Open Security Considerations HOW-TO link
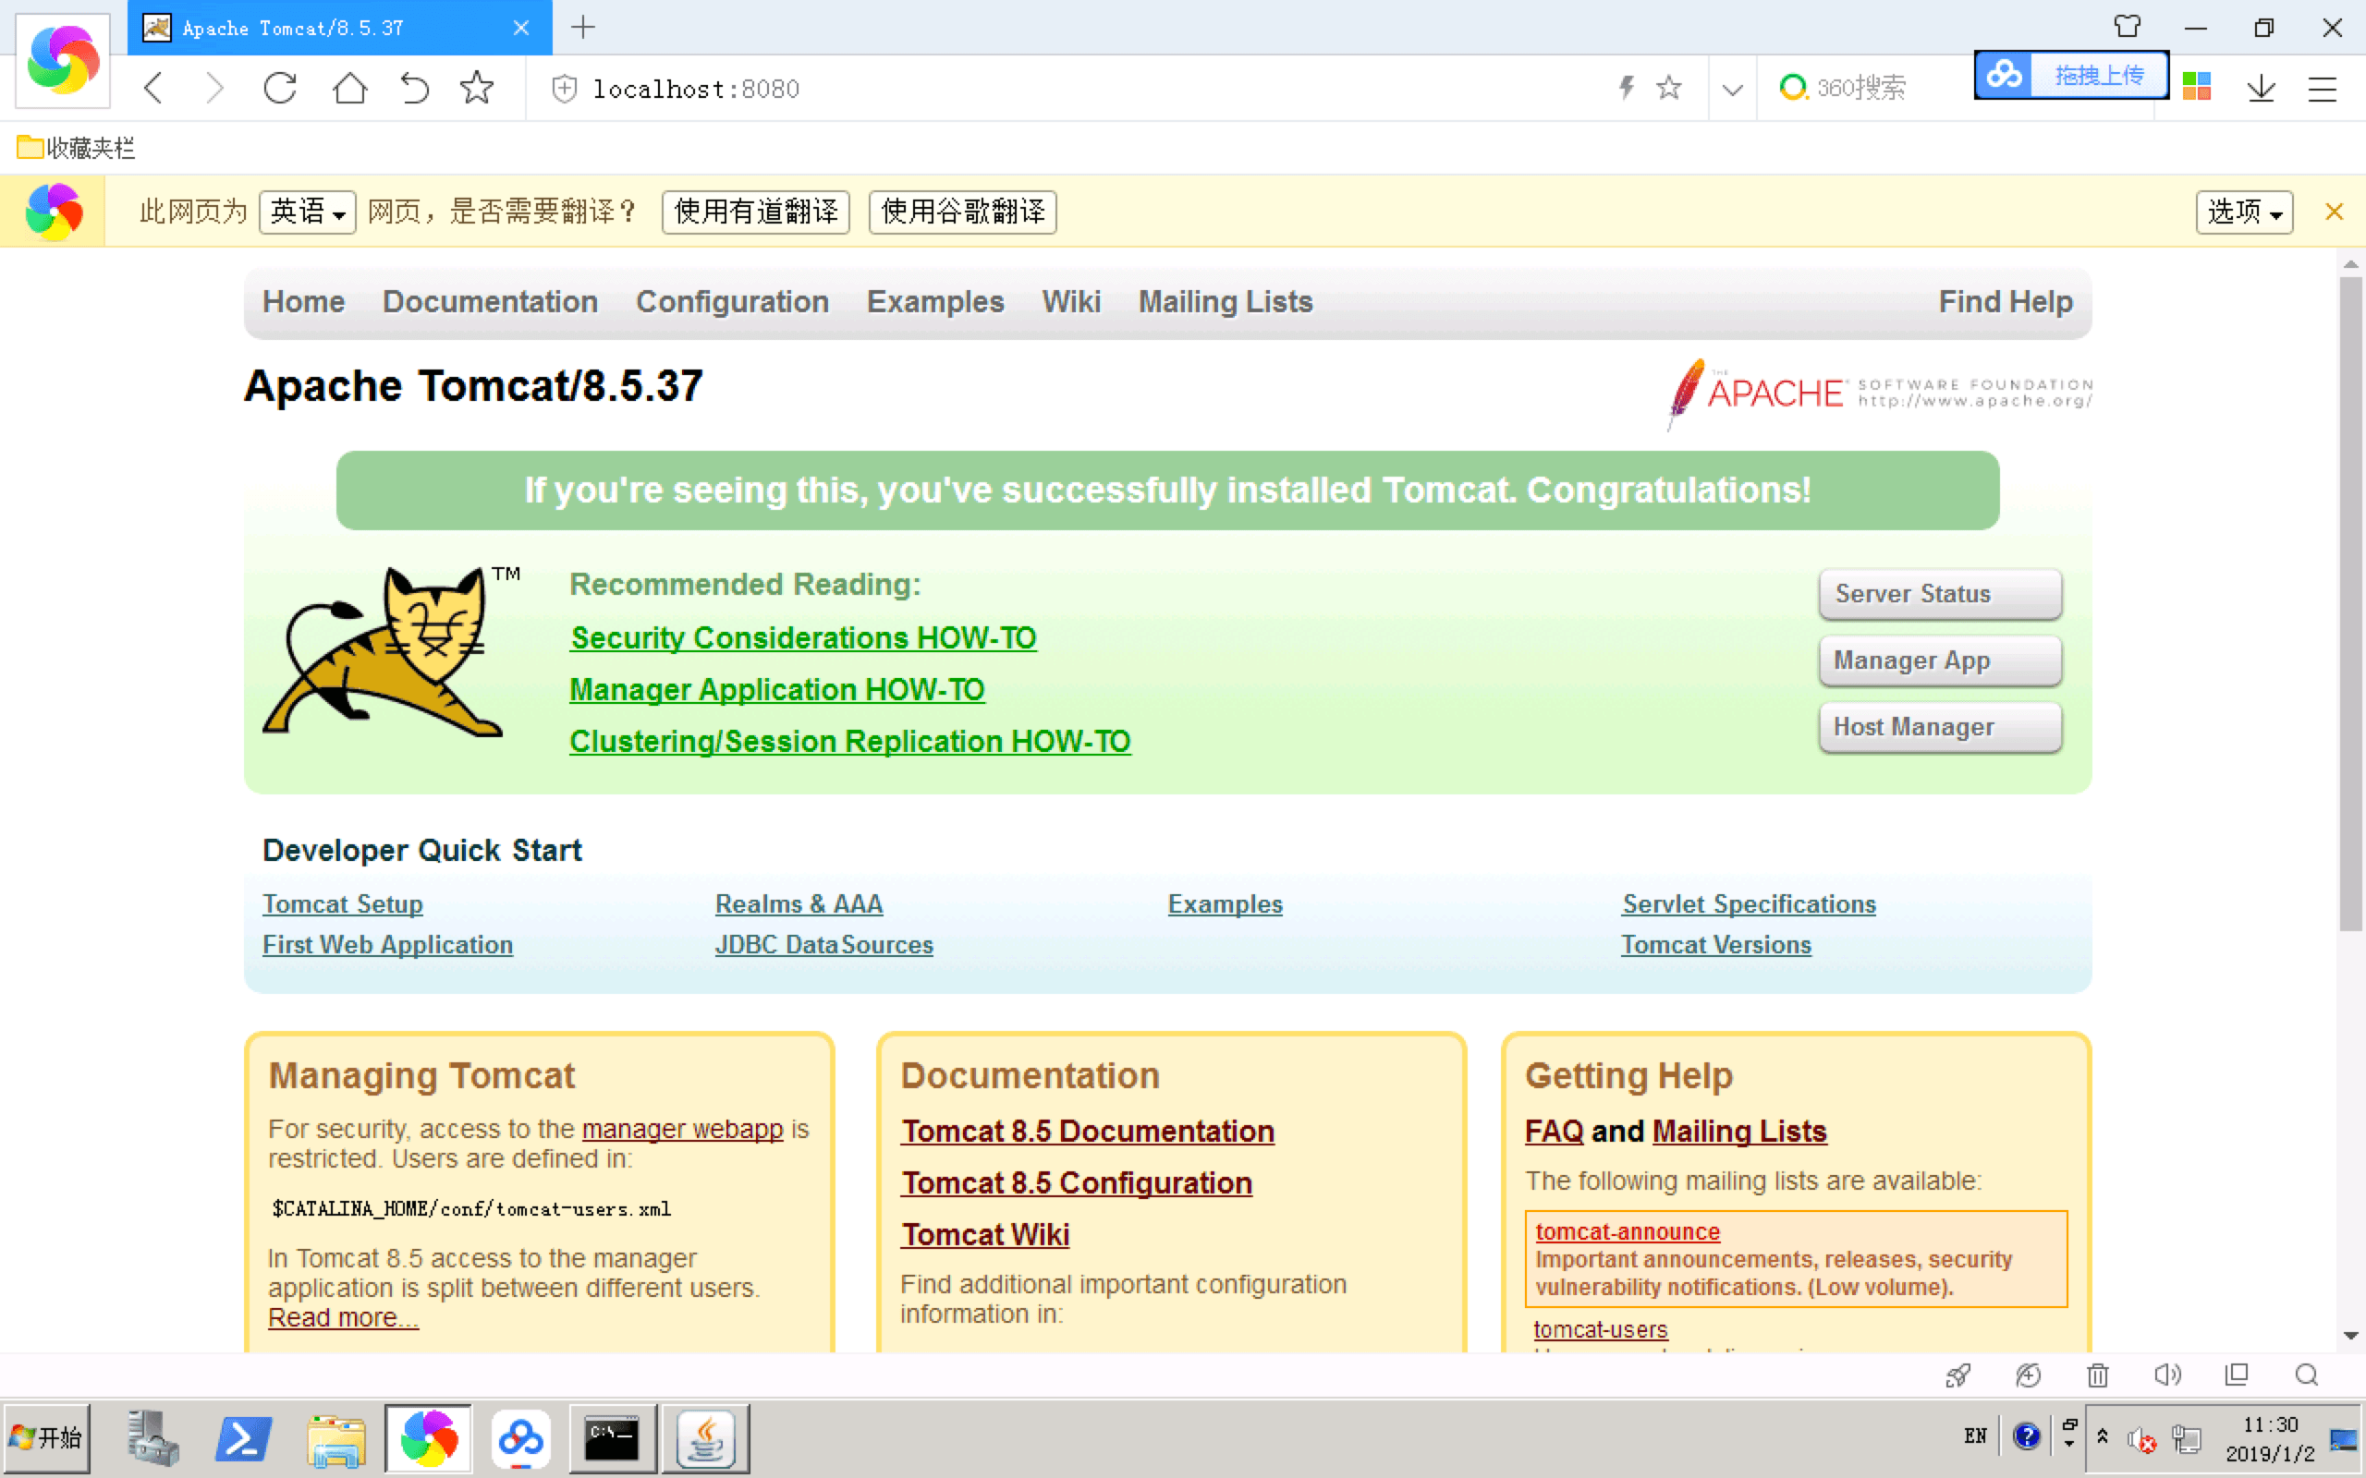The width and height of the screenshot is (2366, 1478). [802, 638]
